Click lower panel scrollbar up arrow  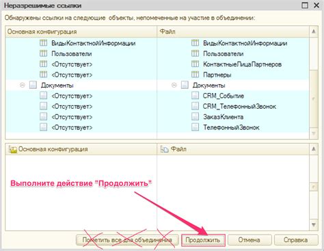pyautogui.click(x=314, y=149)
